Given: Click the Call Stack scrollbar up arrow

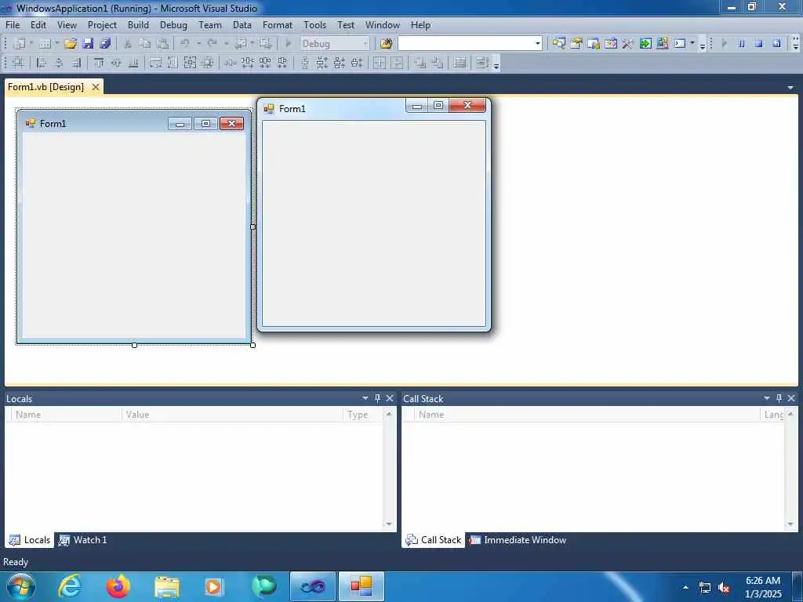Looking at the screenshot, I should tap(790, 414).
